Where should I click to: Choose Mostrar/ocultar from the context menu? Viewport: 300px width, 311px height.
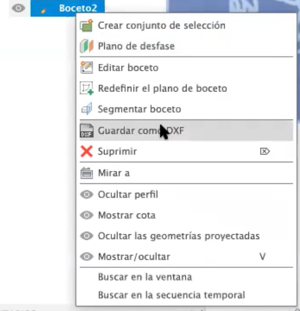tap(134, 257)
